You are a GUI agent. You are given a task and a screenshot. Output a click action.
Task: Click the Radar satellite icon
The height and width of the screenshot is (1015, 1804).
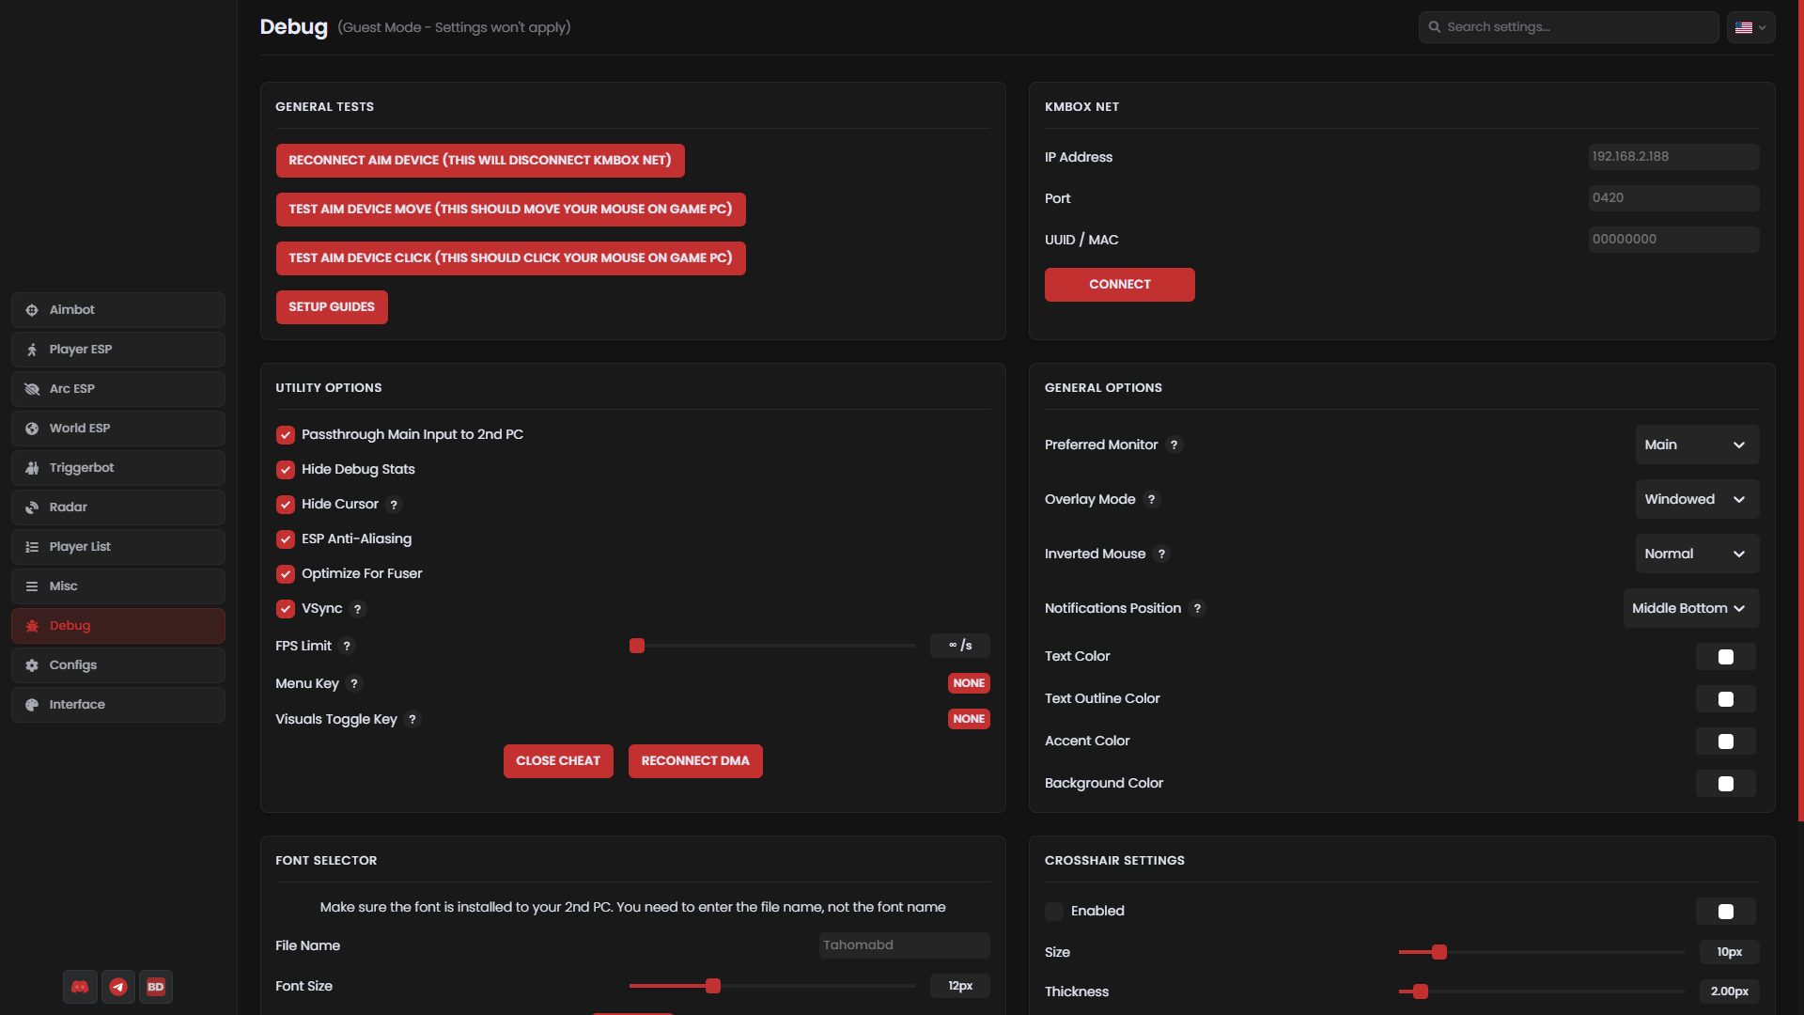pyautogui.click(x=32, y=507)
